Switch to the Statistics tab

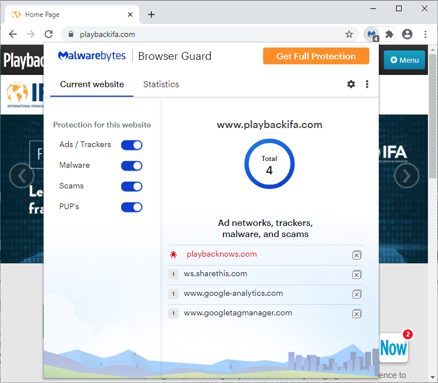(x=161, y=84)
